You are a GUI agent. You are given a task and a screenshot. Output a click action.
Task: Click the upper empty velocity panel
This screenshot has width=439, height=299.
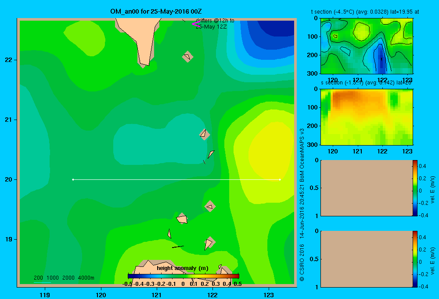[367, 188]
